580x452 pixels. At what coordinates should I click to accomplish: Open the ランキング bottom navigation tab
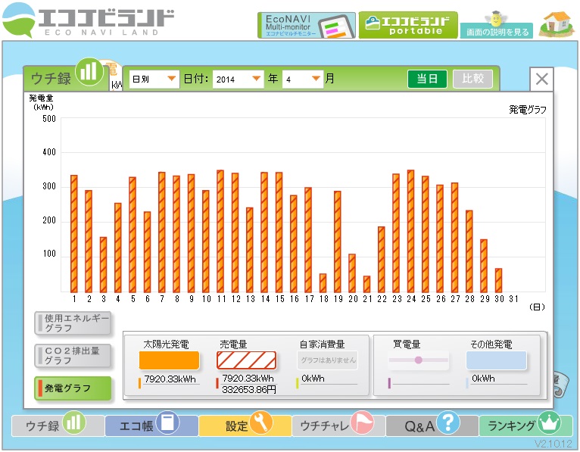tap(525, 426)
